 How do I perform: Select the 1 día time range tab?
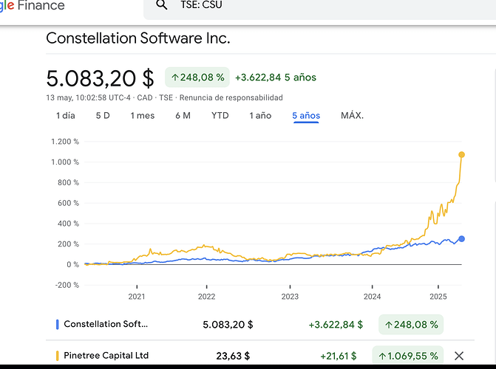coord(66,116)
